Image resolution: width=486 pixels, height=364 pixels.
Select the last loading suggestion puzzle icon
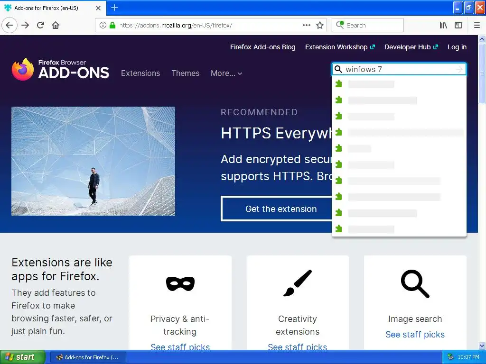(x=339, y=229)
